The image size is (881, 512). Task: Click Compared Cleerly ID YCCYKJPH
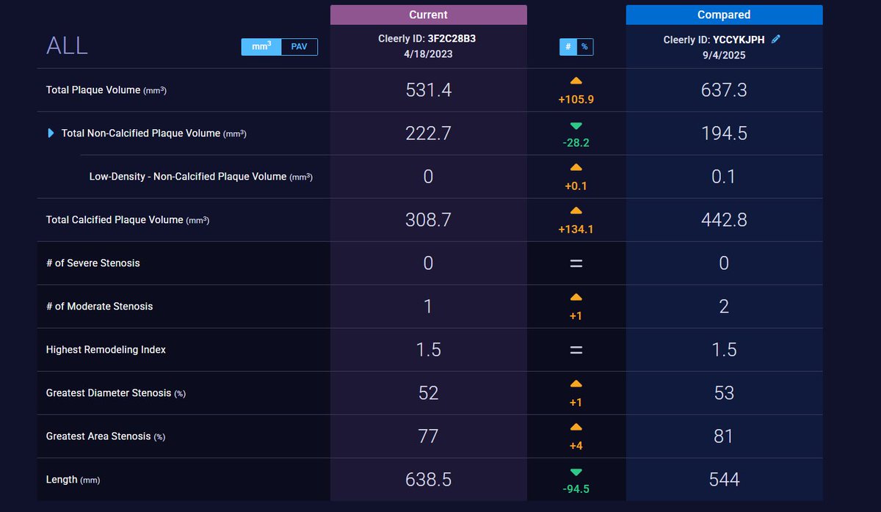714,40
